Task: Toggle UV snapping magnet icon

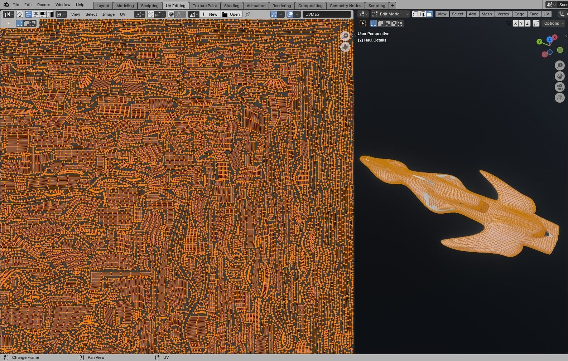Action: coord(151,14)
